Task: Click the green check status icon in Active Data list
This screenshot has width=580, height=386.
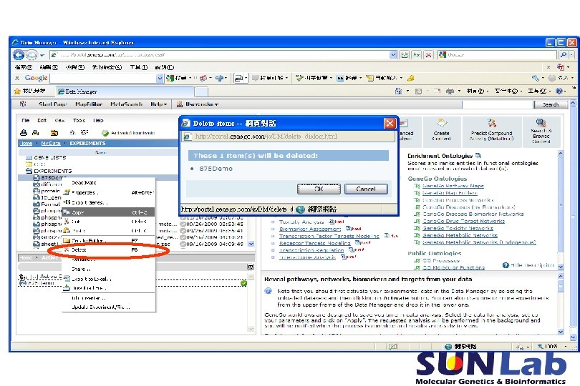Action: click(243, 283)
